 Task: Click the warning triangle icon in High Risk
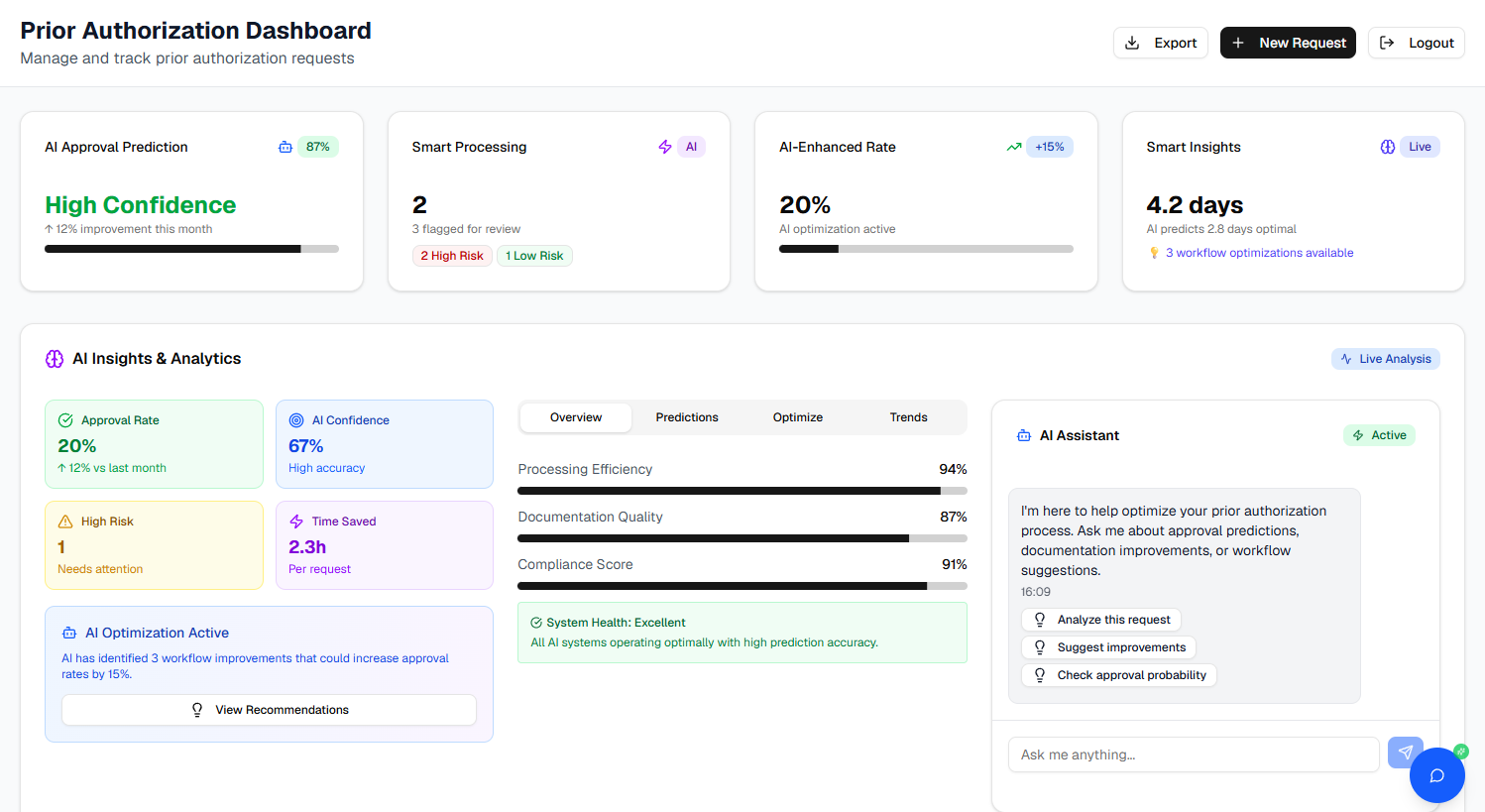point(65,522)
